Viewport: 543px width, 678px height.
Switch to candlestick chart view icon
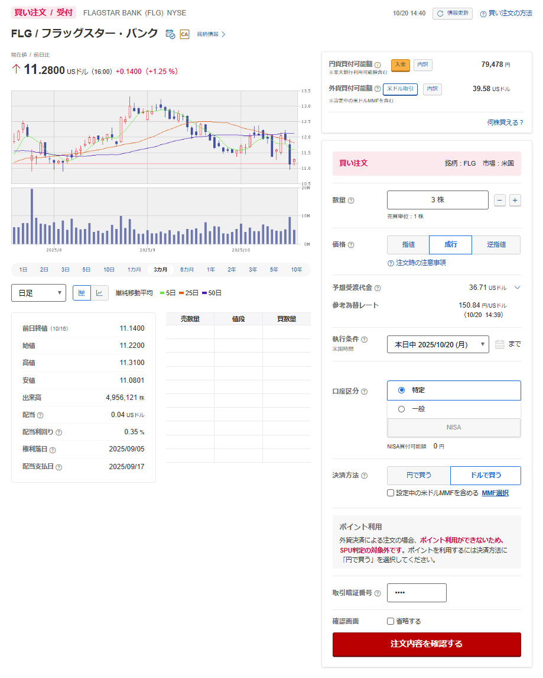[82, 293]
